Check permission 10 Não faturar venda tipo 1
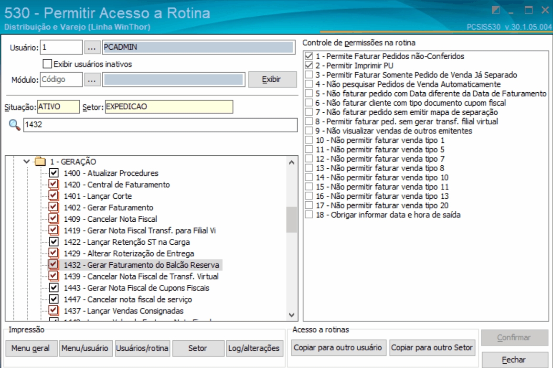553x368 pixels. click(x=309, y=140)
